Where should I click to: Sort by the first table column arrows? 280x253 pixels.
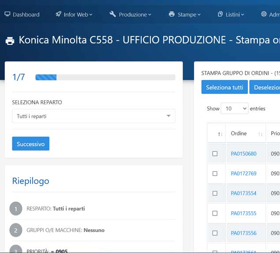click(x=220, y=134)
